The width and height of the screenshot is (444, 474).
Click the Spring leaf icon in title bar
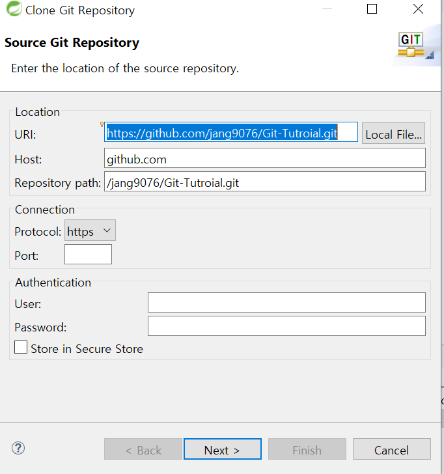pyautogui.click(x=14, y=8)
